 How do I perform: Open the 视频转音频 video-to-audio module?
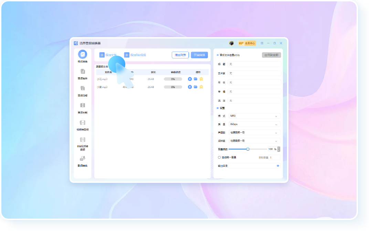pyautogui.click(x=82, y=125)
